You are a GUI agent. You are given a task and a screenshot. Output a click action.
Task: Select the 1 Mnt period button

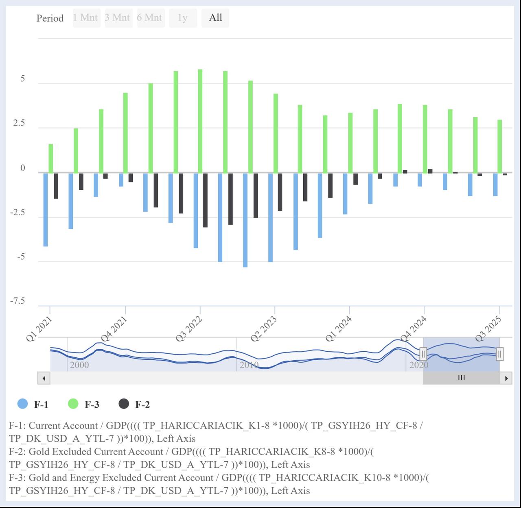tap(86, 18)
